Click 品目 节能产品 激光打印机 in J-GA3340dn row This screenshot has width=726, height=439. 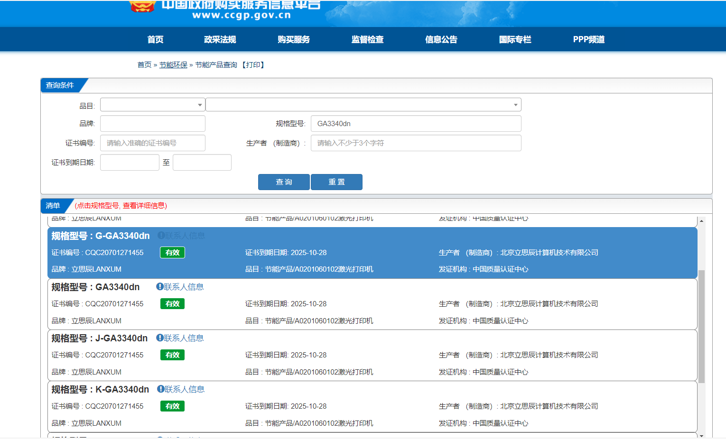(x=309, y=372)
